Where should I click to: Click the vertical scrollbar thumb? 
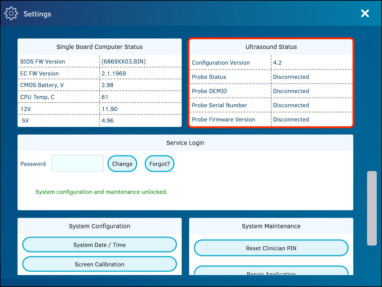(372, 208)
